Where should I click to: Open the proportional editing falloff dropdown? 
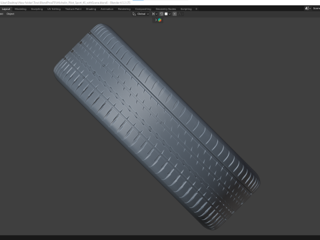tap(181, 14)
